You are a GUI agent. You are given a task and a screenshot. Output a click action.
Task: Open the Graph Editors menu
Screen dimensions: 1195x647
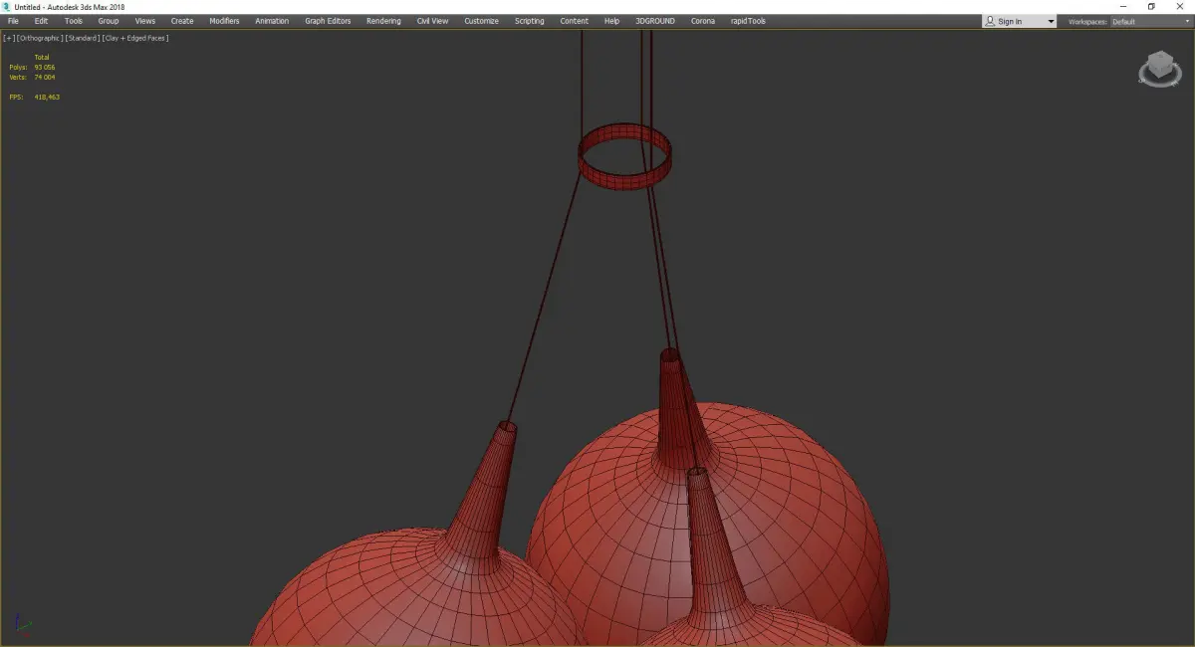tap(328, 21)
